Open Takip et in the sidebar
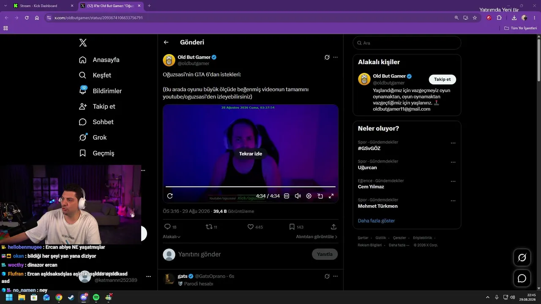The height and width of the screenshot is (304, 541). (x=97, y=106)
